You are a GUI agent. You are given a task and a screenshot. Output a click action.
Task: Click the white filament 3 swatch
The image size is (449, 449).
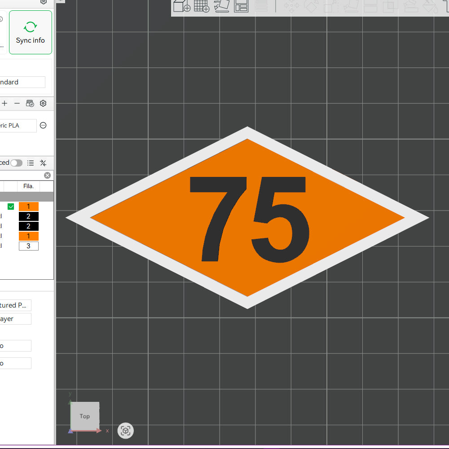pos(28,246)
